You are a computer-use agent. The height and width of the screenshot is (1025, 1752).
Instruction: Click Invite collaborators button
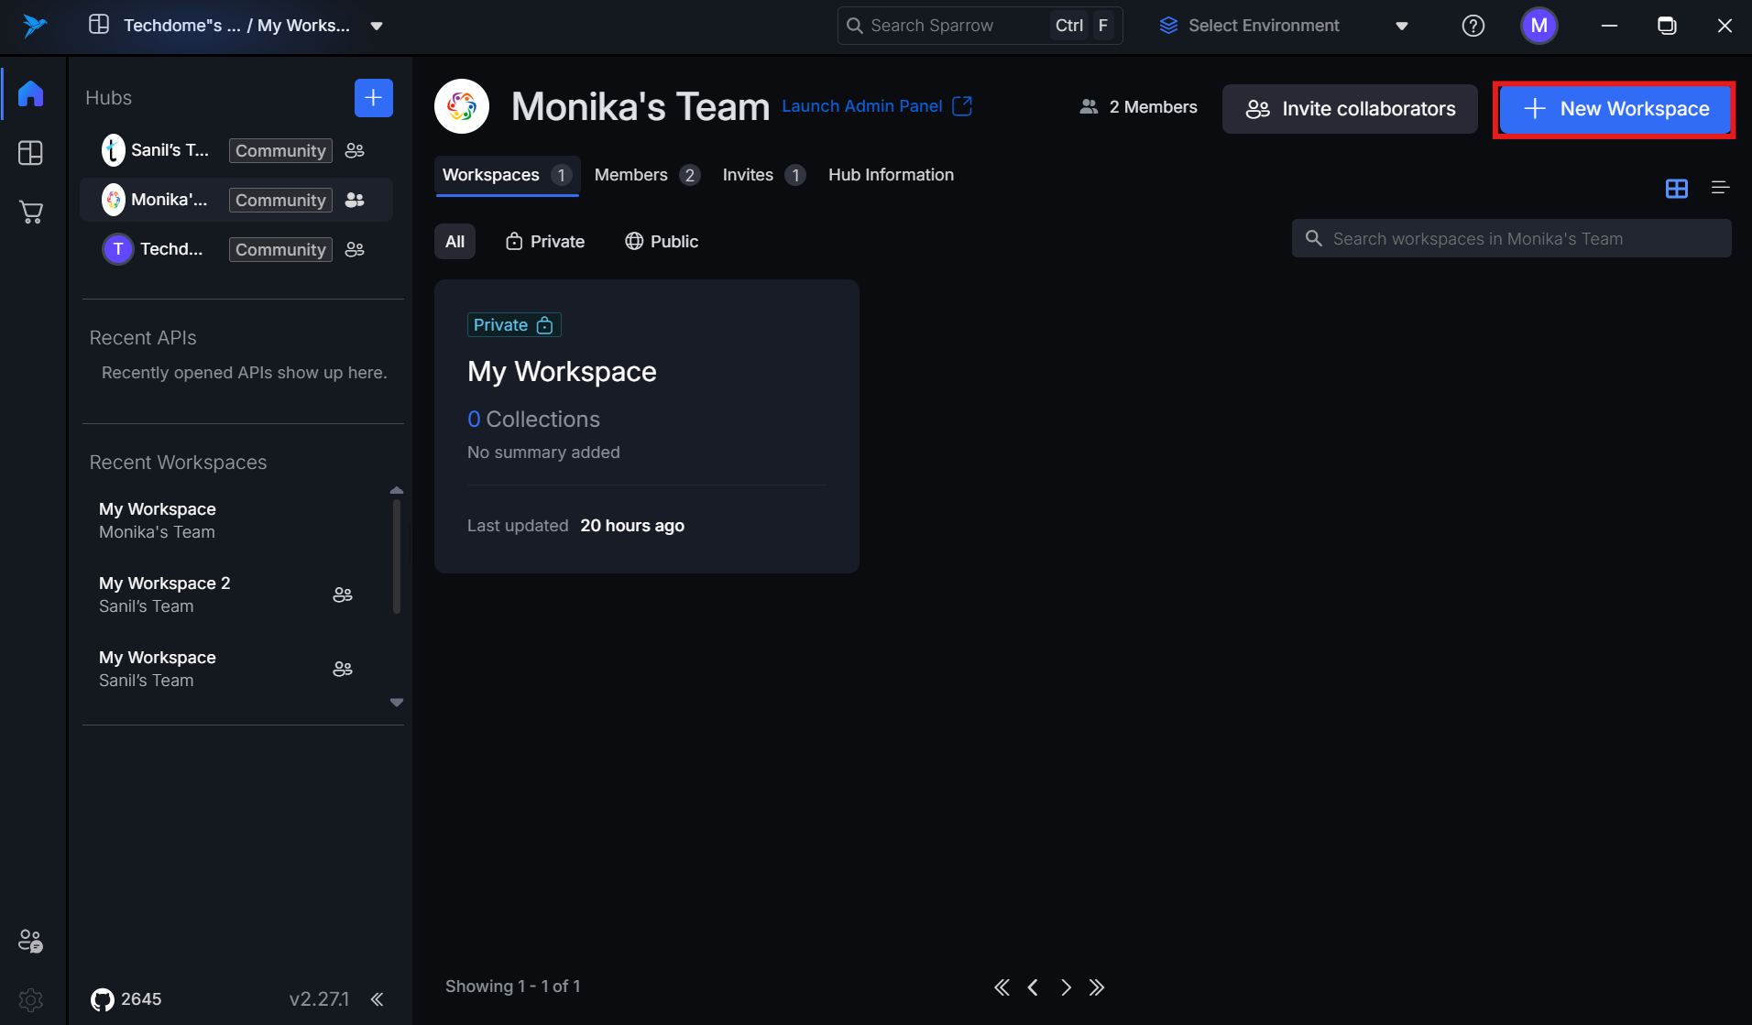point(1350,109)
